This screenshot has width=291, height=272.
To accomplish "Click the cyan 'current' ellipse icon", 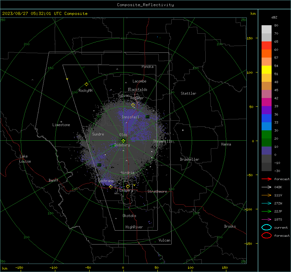I will (266, 227).
